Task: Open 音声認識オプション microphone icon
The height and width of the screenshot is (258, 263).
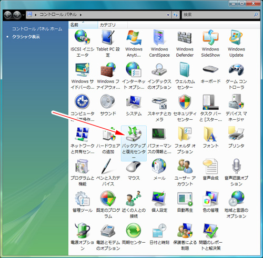Action: (236, 166)
